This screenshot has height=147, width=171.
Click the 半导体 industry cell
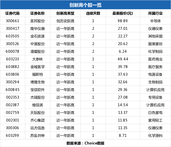[x=155, y=21]
